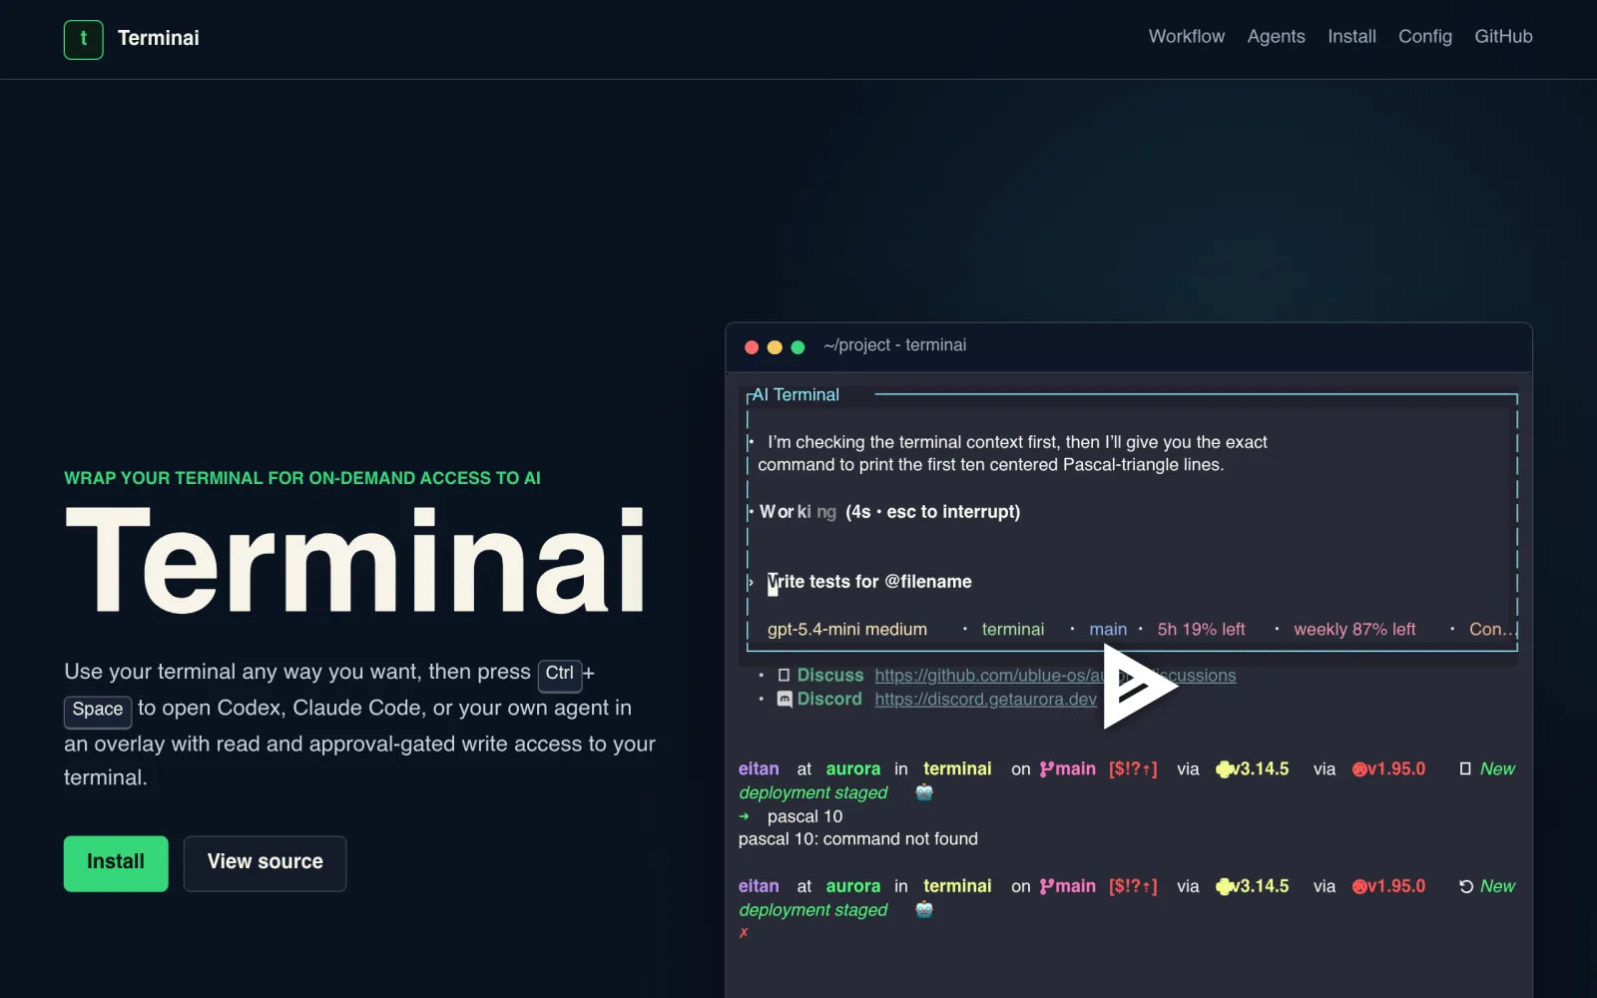The image size is (1597, 998).
Task: Open the discord.getaurora.dev link
Action: pos(985,700)
